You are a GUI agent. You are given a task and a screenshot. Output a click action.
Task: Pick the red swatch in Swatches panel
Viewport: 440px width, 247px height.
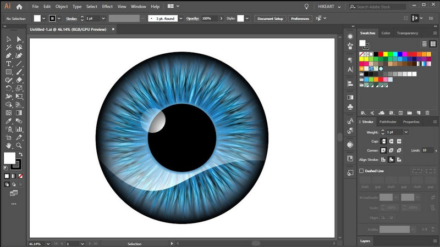[380, 54]
